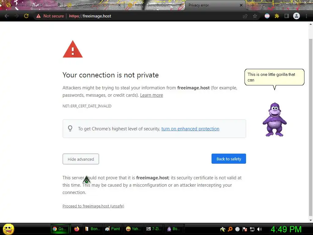Open the smiley face Start button
313x235 pixels.
pyautogui.click(x=9, y=229)
